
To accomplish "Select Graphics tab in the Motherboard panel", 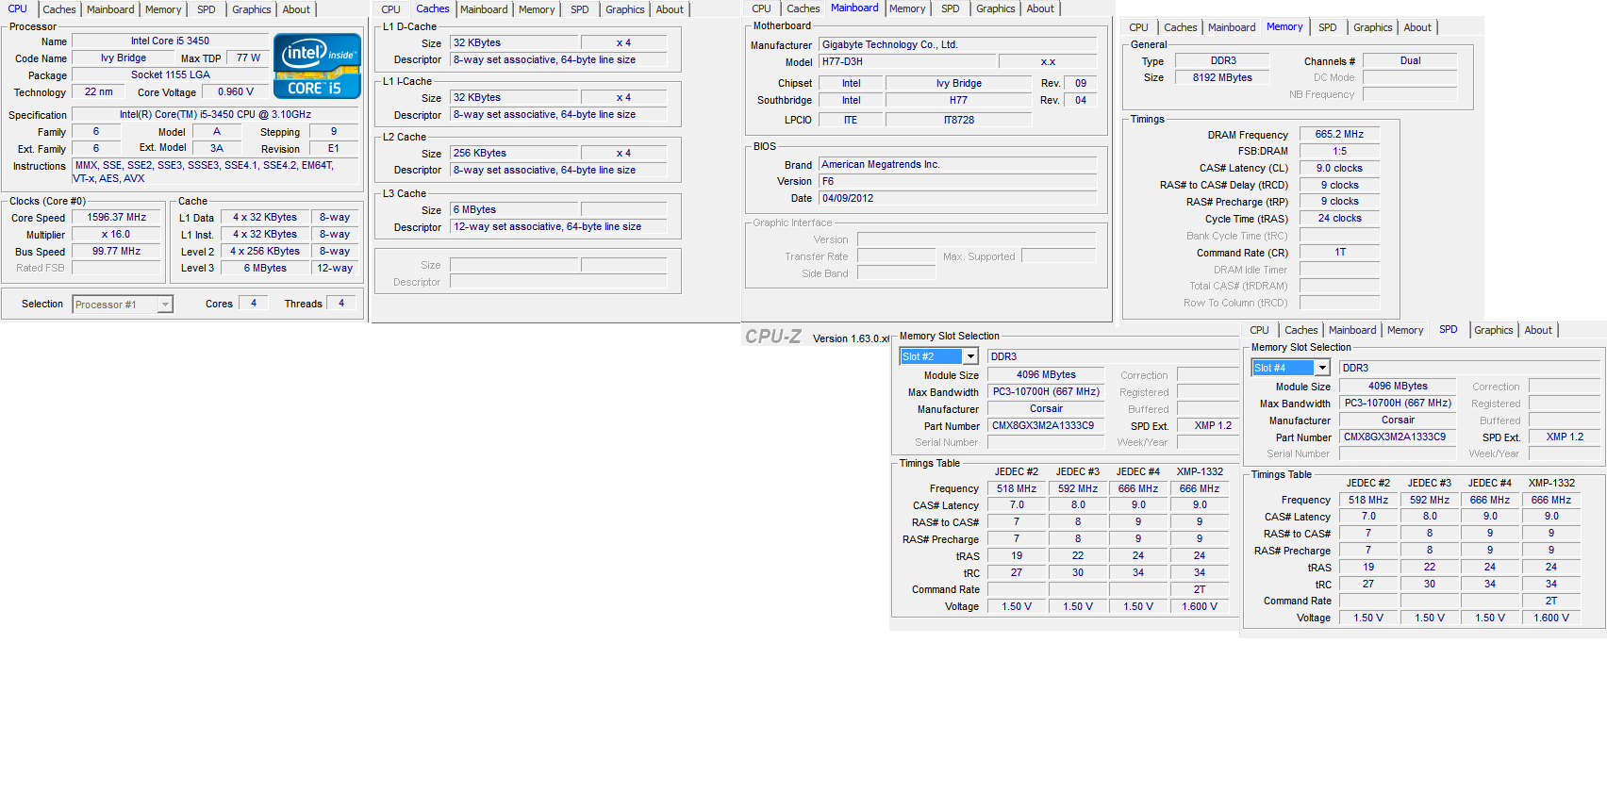I will [996, 8].
